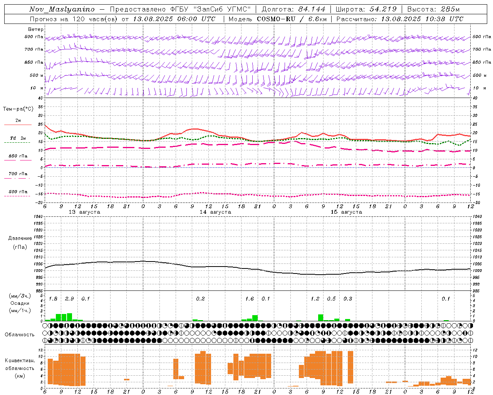Select the elevation label Высота: 285м
The image size is (493, 395).
point(433,9)
